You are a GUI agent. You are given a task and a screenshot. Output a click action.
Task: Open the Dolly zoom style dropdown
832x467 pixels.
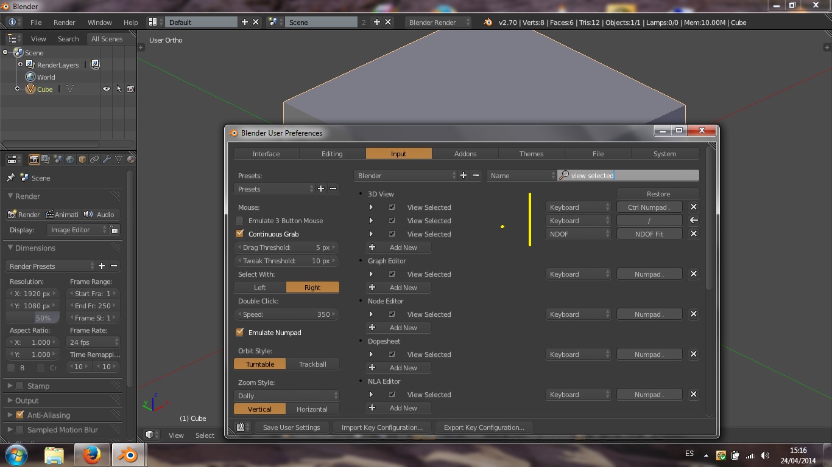286,395
